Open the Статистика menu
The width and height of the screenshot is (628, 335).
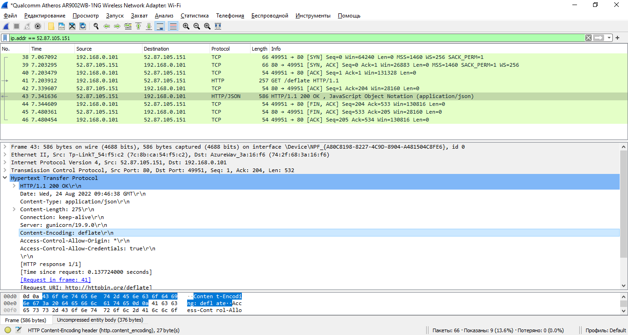click(194, 16)
